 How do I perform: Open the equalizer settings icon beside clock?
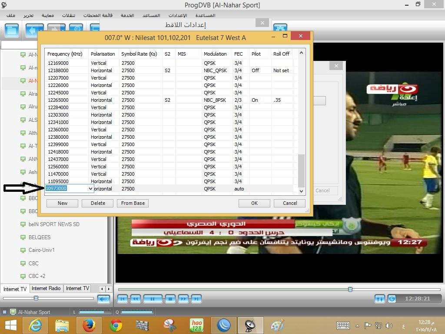380,299
